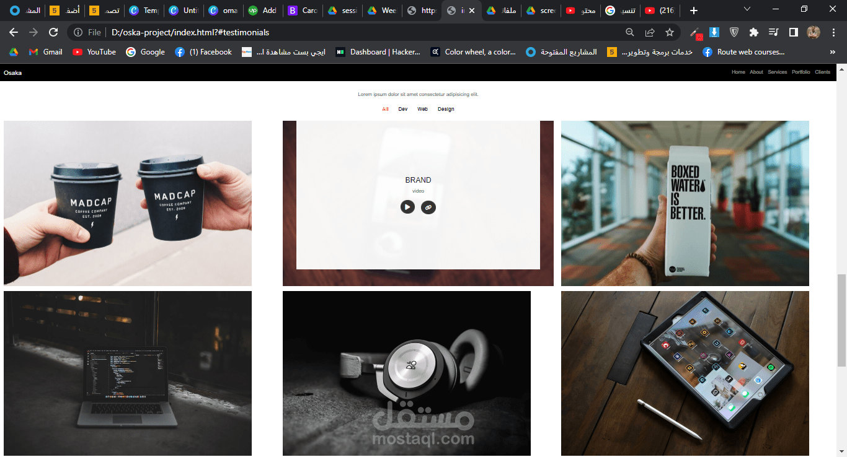The height and width of the screenshot is (457, 847).
Task: Select the Dev portfolio filter
Action: [x=403, y=109]
